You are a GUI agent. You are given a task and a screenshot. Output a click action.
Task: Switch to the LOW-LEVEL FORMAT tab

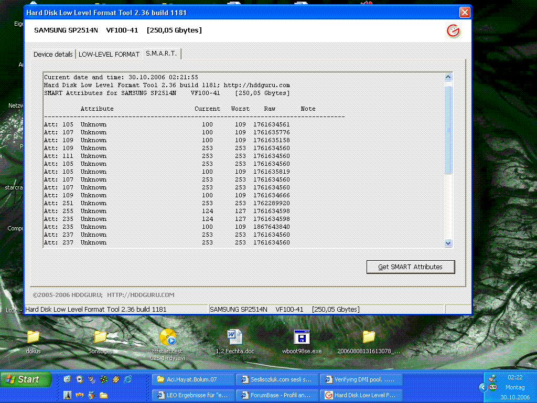point(109,54)
